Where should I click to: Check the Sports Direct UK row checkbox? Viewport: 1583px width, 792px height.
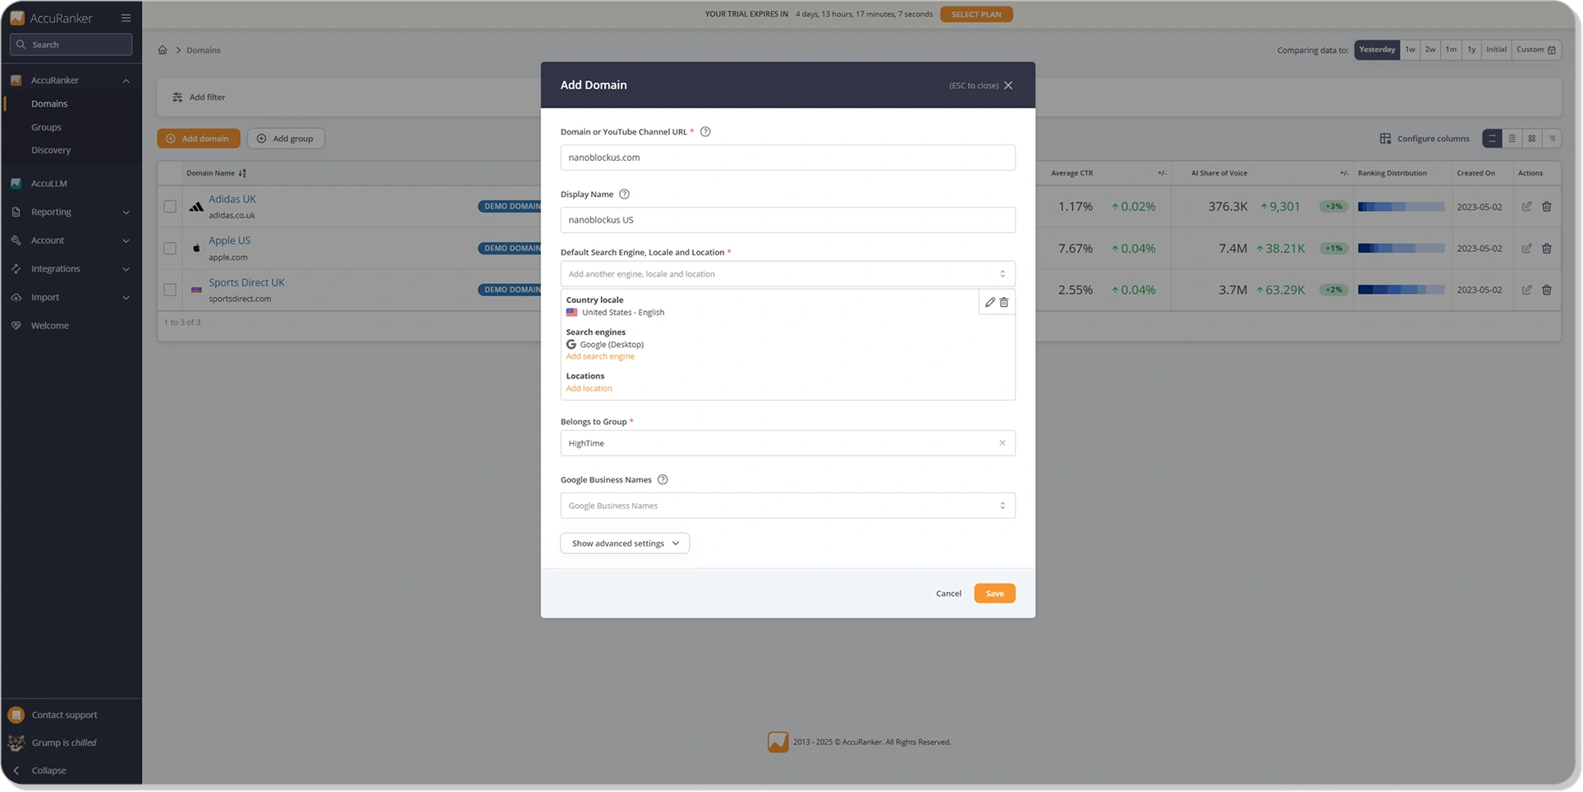click(x=170, y=290)
